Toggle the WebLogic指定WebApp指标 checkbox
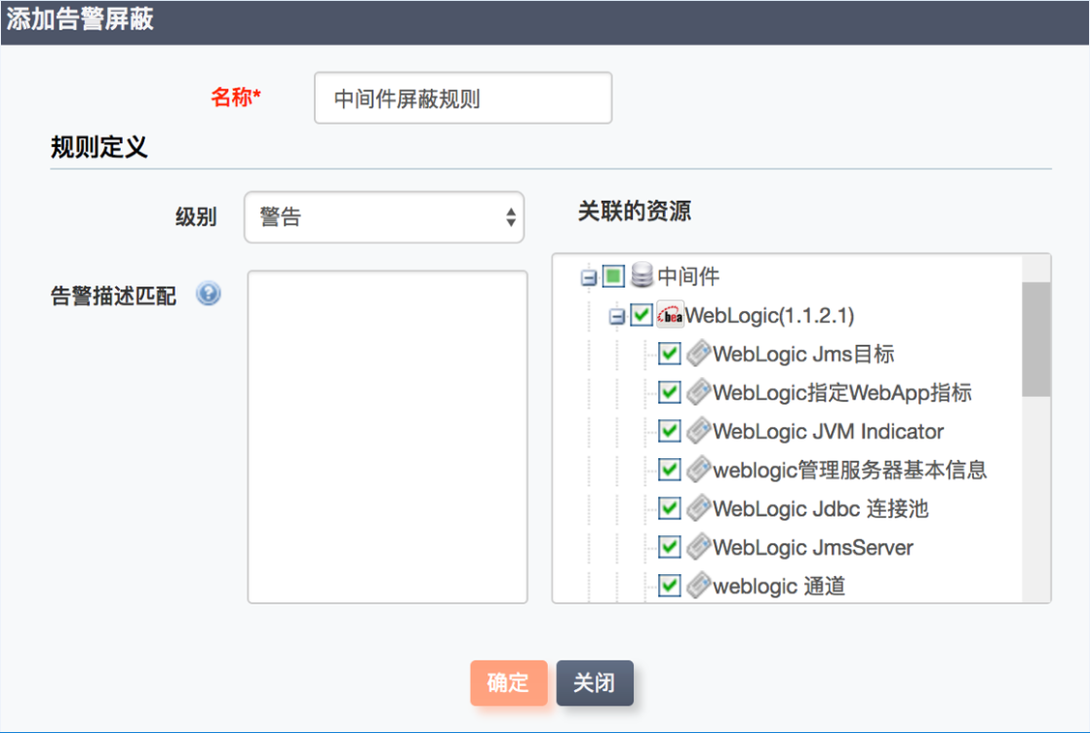The width and height of the screenshot is (1090, 733). (669, 393)
